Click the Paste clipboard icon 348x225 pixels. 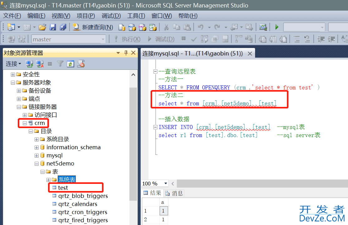pyautogui.click(x=187, y=27)
